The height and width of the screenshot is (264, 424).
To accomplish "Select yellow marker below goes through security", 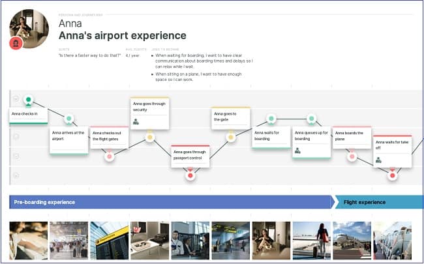I will [150, 138].
